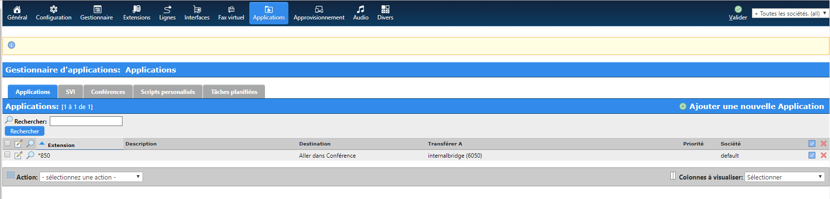
Task: Tick the select-all checkbox in the header row
Action: point(7,143)
